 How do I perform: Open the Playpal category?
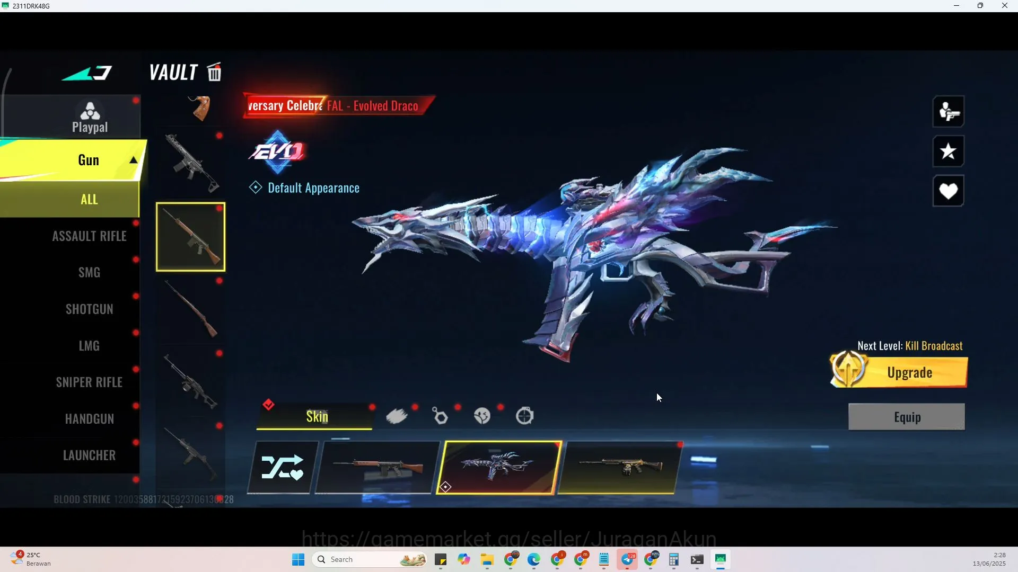pyautogui.click(x=90, y=117)
